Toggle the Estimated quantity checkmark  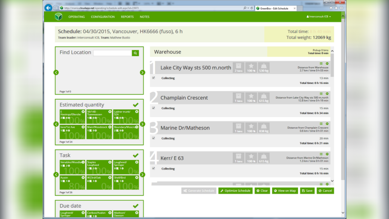click(x=136, y=105)
